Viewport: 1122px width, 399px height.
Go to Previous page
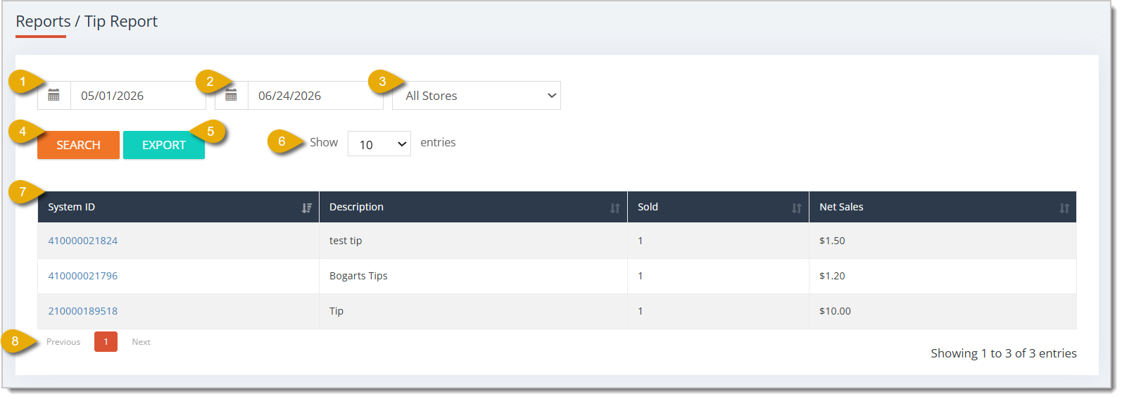pyautogui.click(x=63, y=342)
